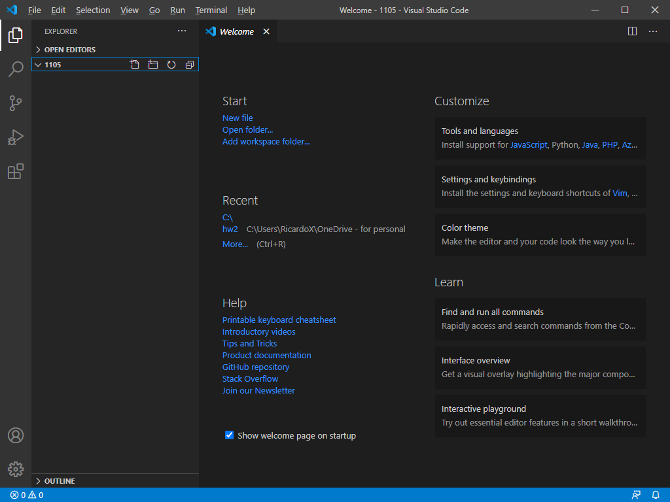Screen dimensions: 670x502
Task: Open the Search view in activity bar
Action: (16, 69)
